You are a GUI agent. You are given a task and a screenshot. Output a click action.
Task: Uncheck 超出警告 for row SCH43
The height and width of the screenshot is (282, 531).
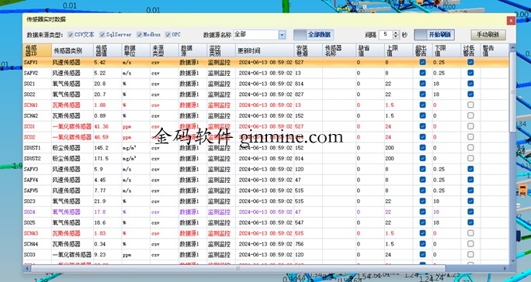[x=422, y=233]
